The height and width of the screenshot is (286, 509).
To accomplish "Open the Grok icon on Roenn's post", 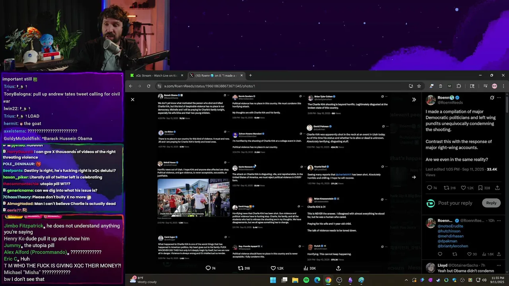I will click(x=492, y=98).
